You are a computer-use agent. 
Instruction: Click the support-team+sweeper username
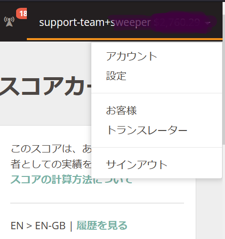[x=95, y=22]
